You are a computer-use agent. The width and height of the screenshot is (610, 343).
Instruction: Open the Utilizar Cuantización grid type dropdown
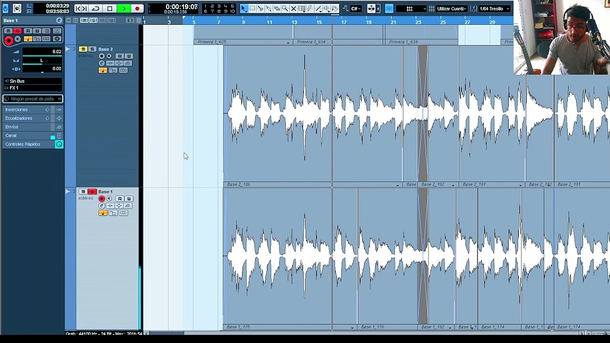pyautogui.click(x=451, y=9)
